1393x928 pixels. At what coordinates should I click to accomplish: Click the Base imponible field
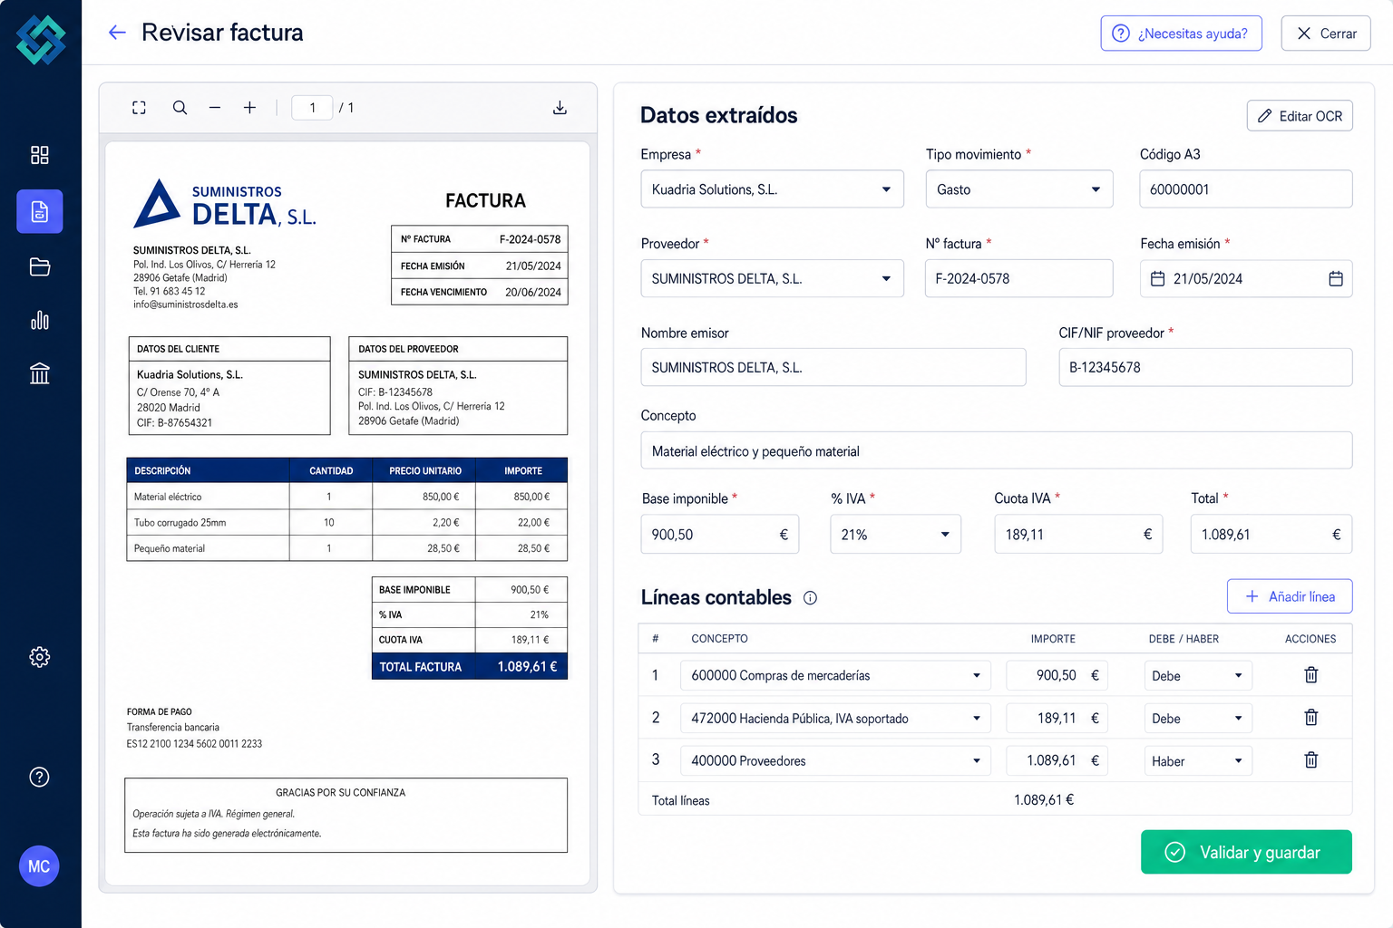pyautogui.click(x=720, y=535)
